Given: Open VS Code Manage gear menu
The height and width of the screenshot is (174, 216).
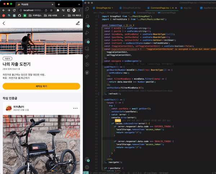Looking at the screenshot, I should coord(87,167).
